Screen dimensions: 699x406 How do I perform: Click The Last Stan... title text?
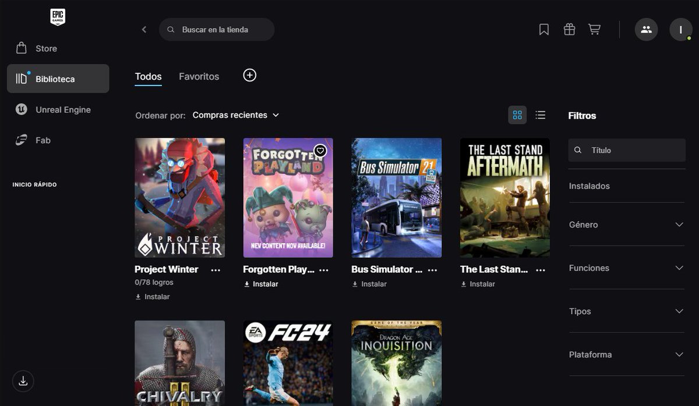pos(494,269)
